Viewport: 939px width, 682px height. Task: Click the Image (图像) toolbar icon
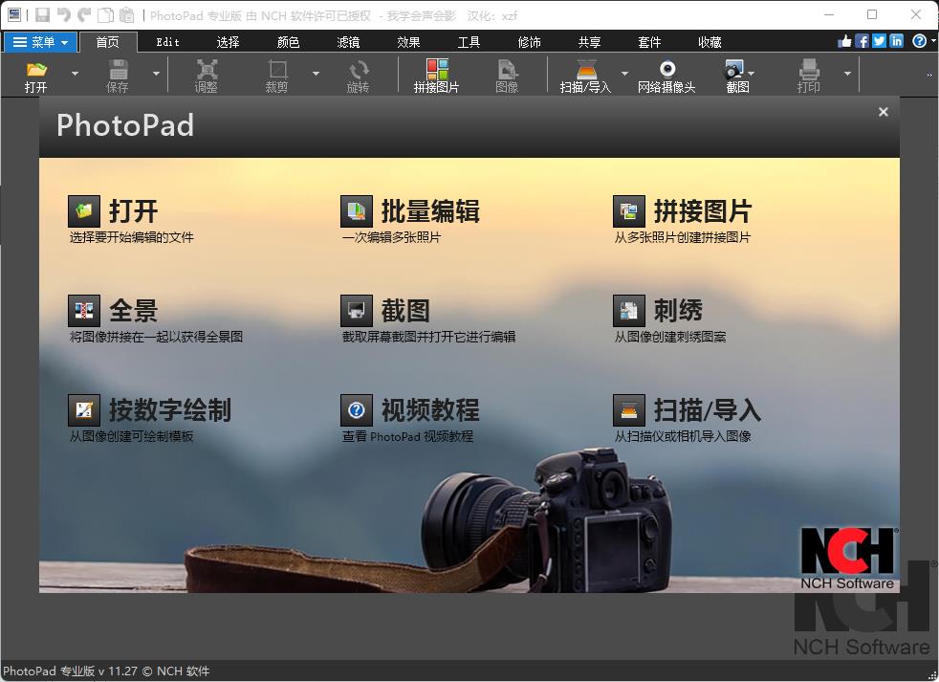point(507,70)
